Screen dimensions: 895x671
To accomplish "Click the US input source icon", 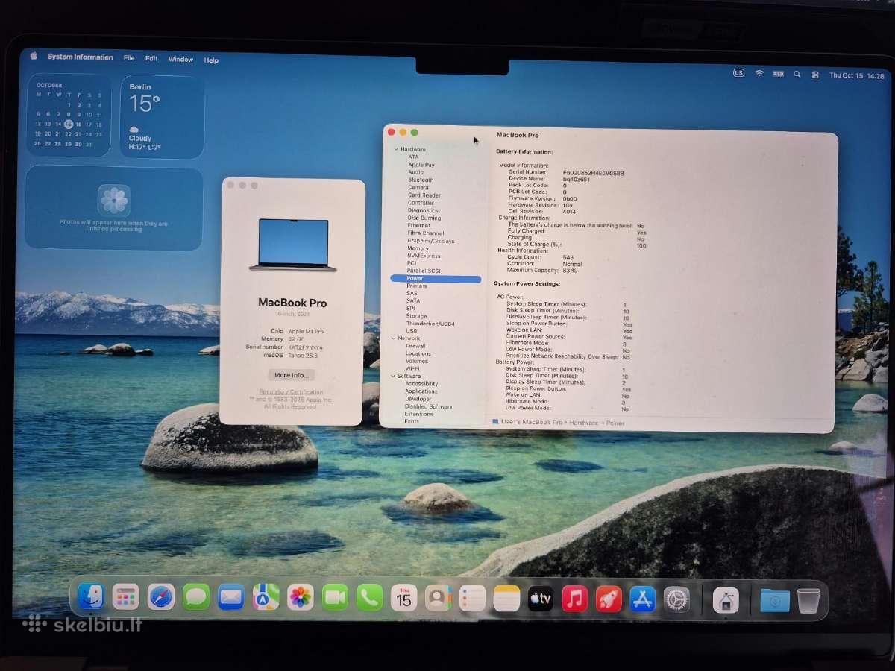I will pos(739,73).
